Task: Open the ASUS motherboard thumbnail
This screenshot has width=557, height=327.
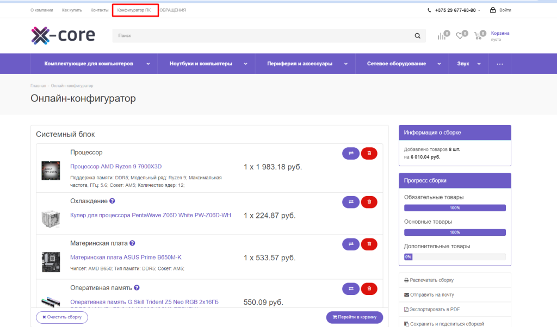Action: click(51, 262)
